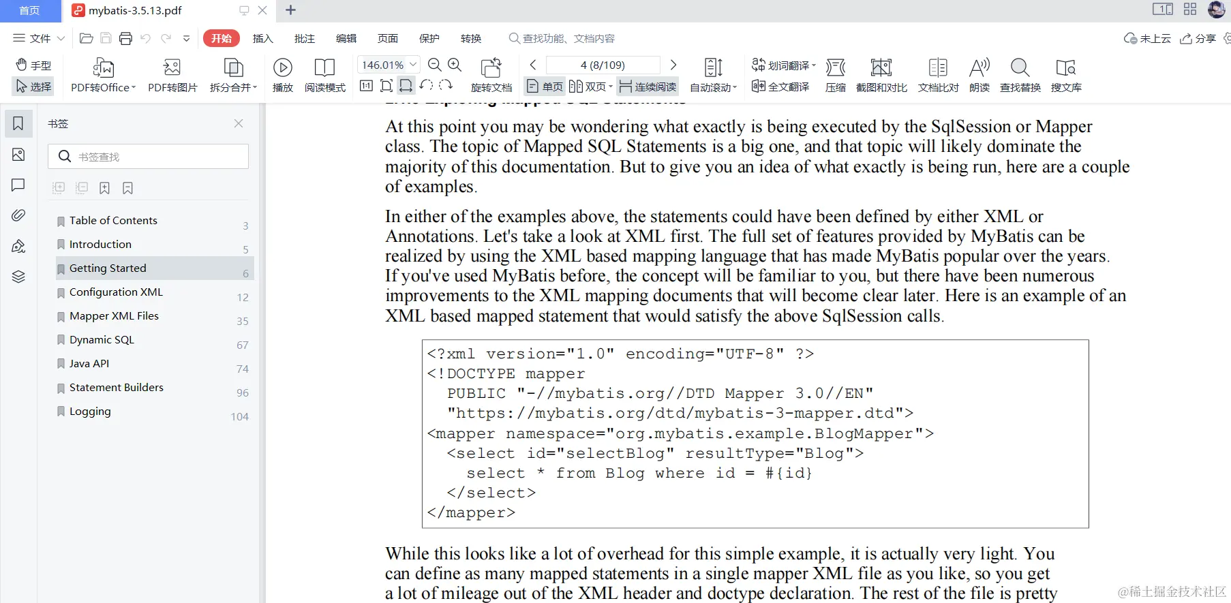The width and height of the screenshot is (1231, 603).
Task: Start slideshow with 播放 button
Action: [x=283, y=75]
